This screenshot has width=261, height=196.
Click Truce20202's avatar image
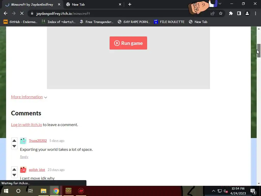point(23,141)
